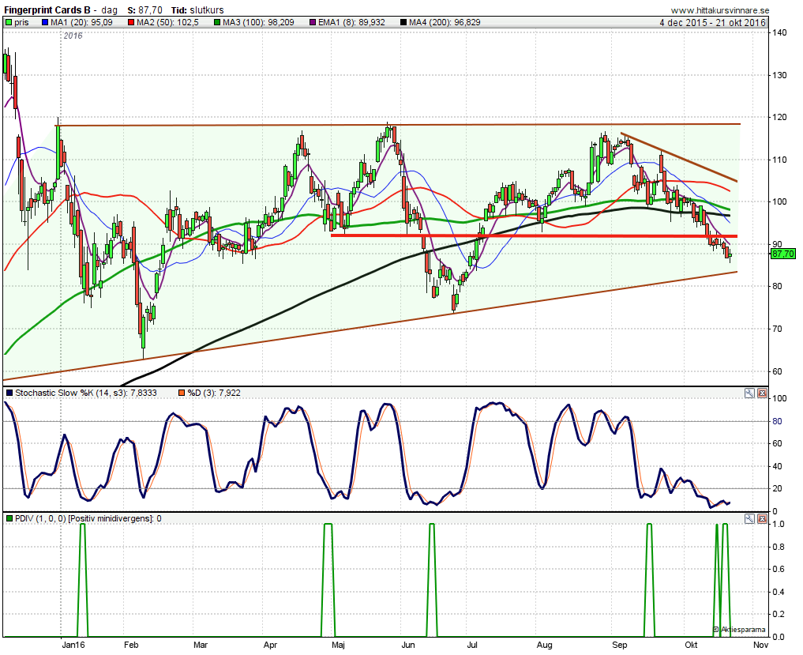Close the PDIV indicator panel

pos(762,518)
